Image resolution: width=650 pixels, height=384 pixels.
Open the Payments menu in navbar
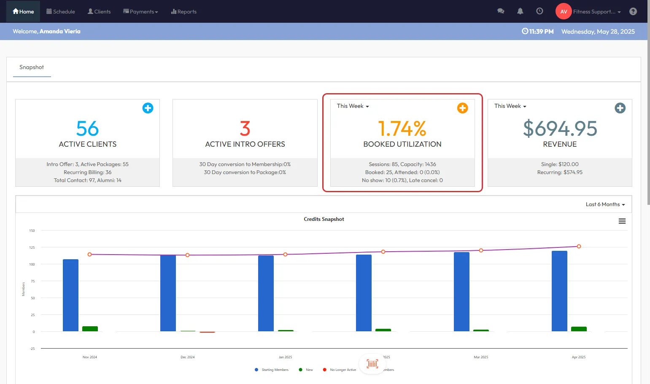(140, 12)
